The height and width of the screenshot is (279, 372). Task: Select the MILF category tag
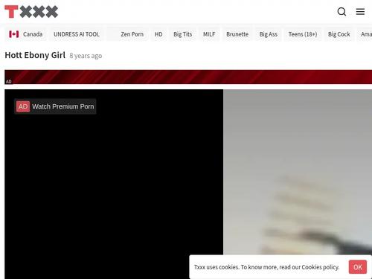pyautogui.click(x=209, y=34)
